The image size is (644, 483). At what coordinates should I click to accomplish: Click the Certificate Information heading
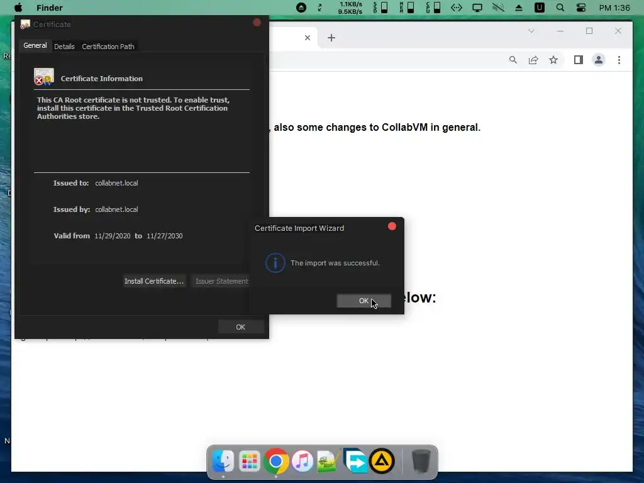click(x=102, y=79)
